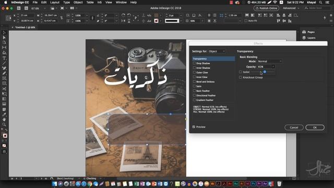The height and width of the screenshot is (188, 334).
Task: Toggle the Auto-Fit checkbox
Action: [x=246, y=21]
